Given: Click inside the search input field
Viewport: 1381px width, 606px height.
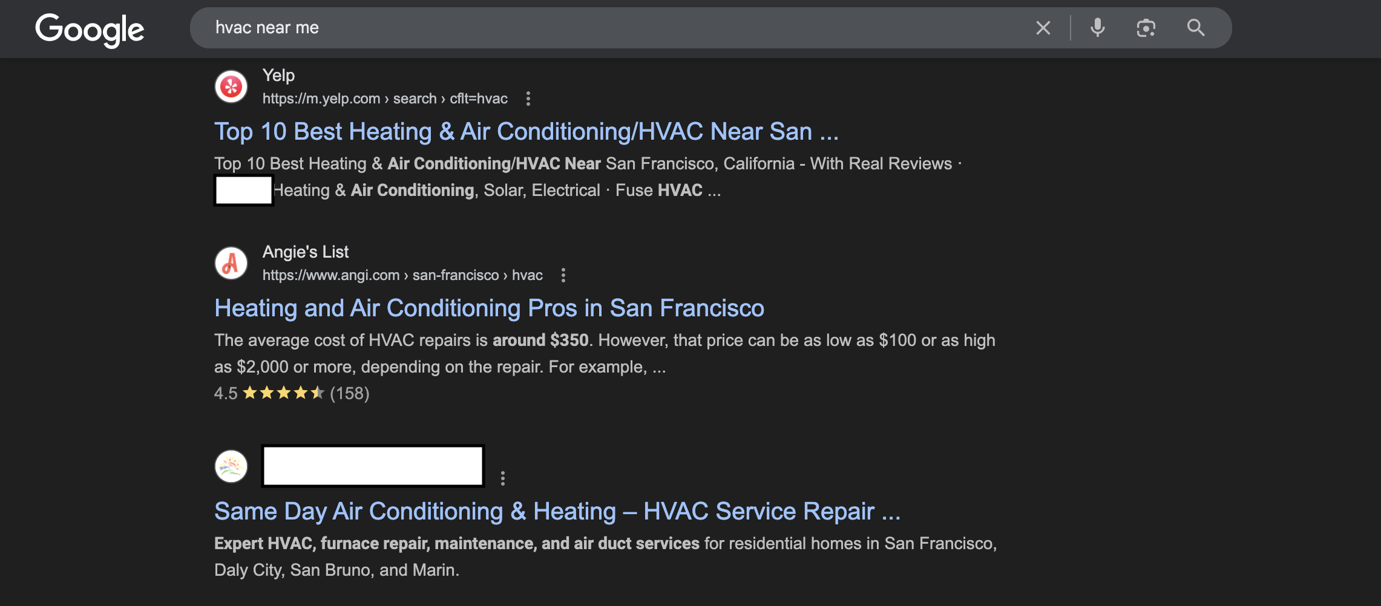Looking at the screenshot, I should tap(545, 28).
